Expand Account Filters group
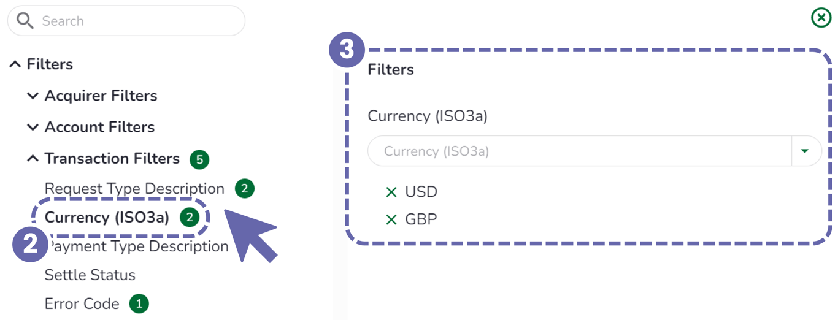Viewport: 838px width, 320px height. tap(33, 127)
